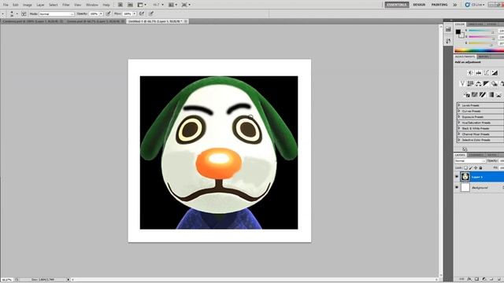Select the Painting workspace
The width and height of the screenshot is (504, 283).
(439, 5)
